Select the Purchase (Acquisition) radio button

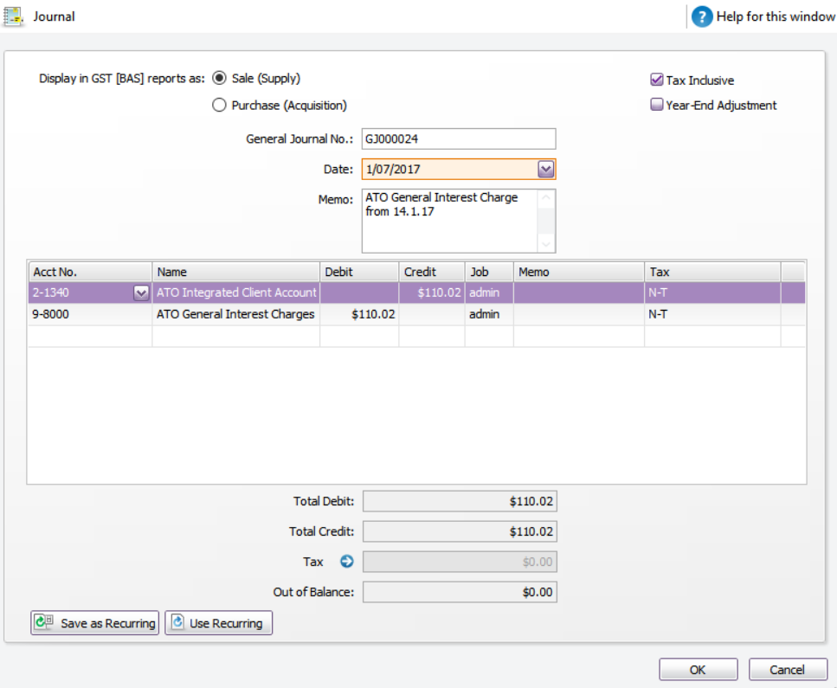click(x=219, y=106)
